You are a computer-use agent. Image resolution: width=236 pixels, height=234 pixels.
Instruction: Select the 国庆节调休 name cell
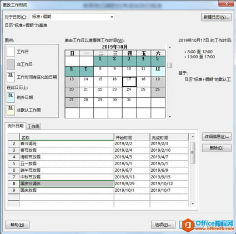67,184
